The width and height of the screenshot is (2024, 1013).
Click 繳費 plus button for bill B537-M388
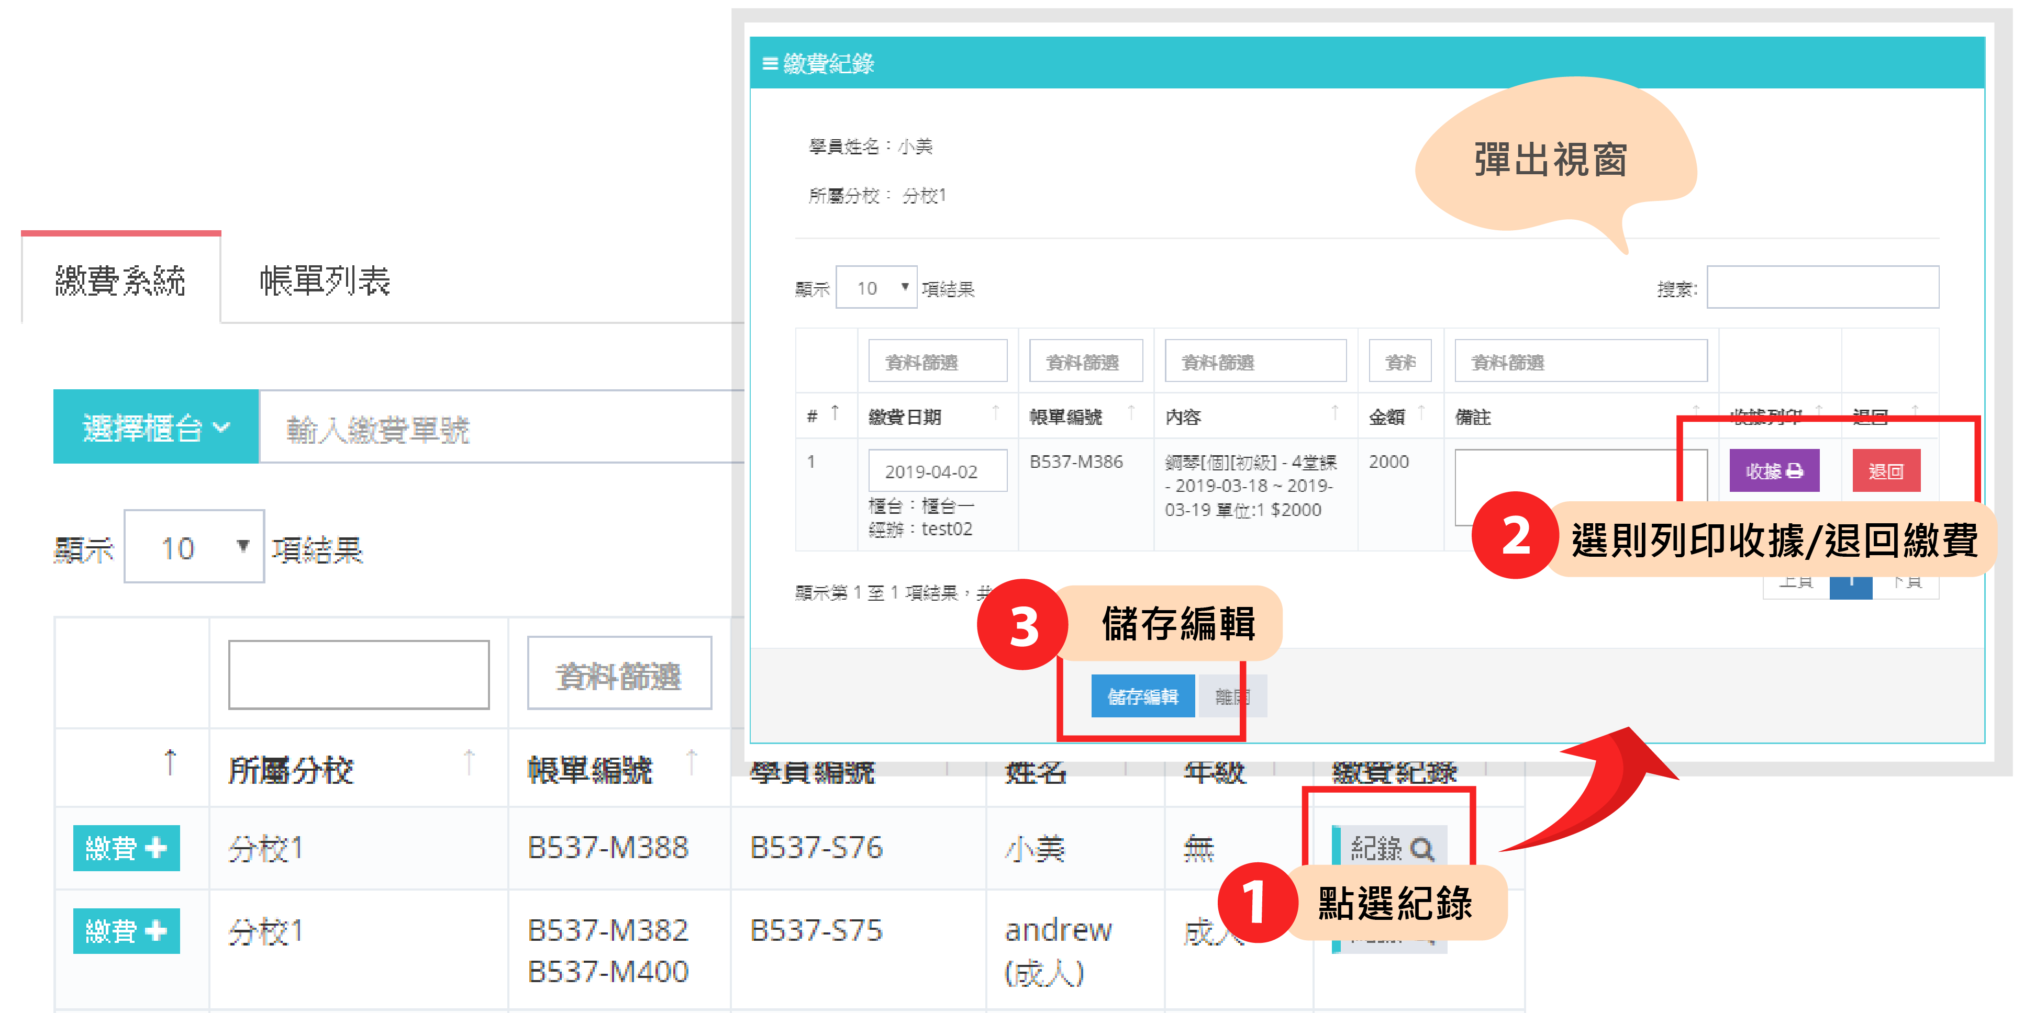tap(126, 848)
